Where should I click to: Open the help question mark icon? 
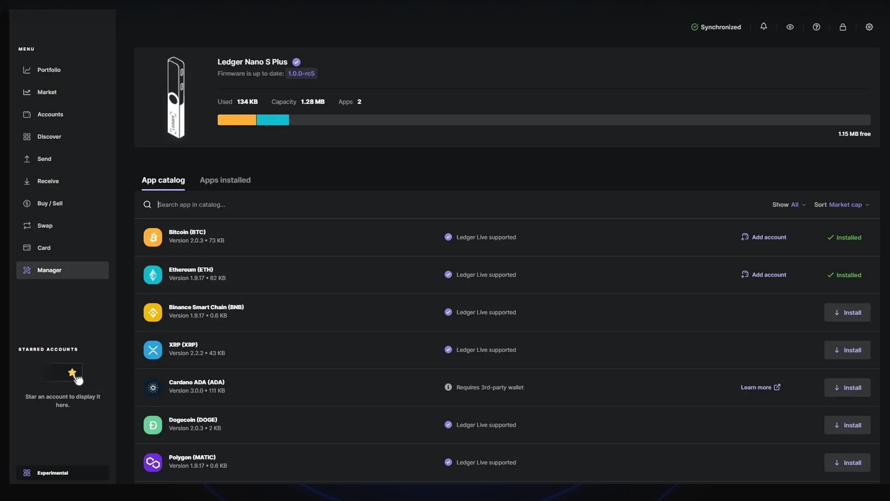tap(816, 27)
